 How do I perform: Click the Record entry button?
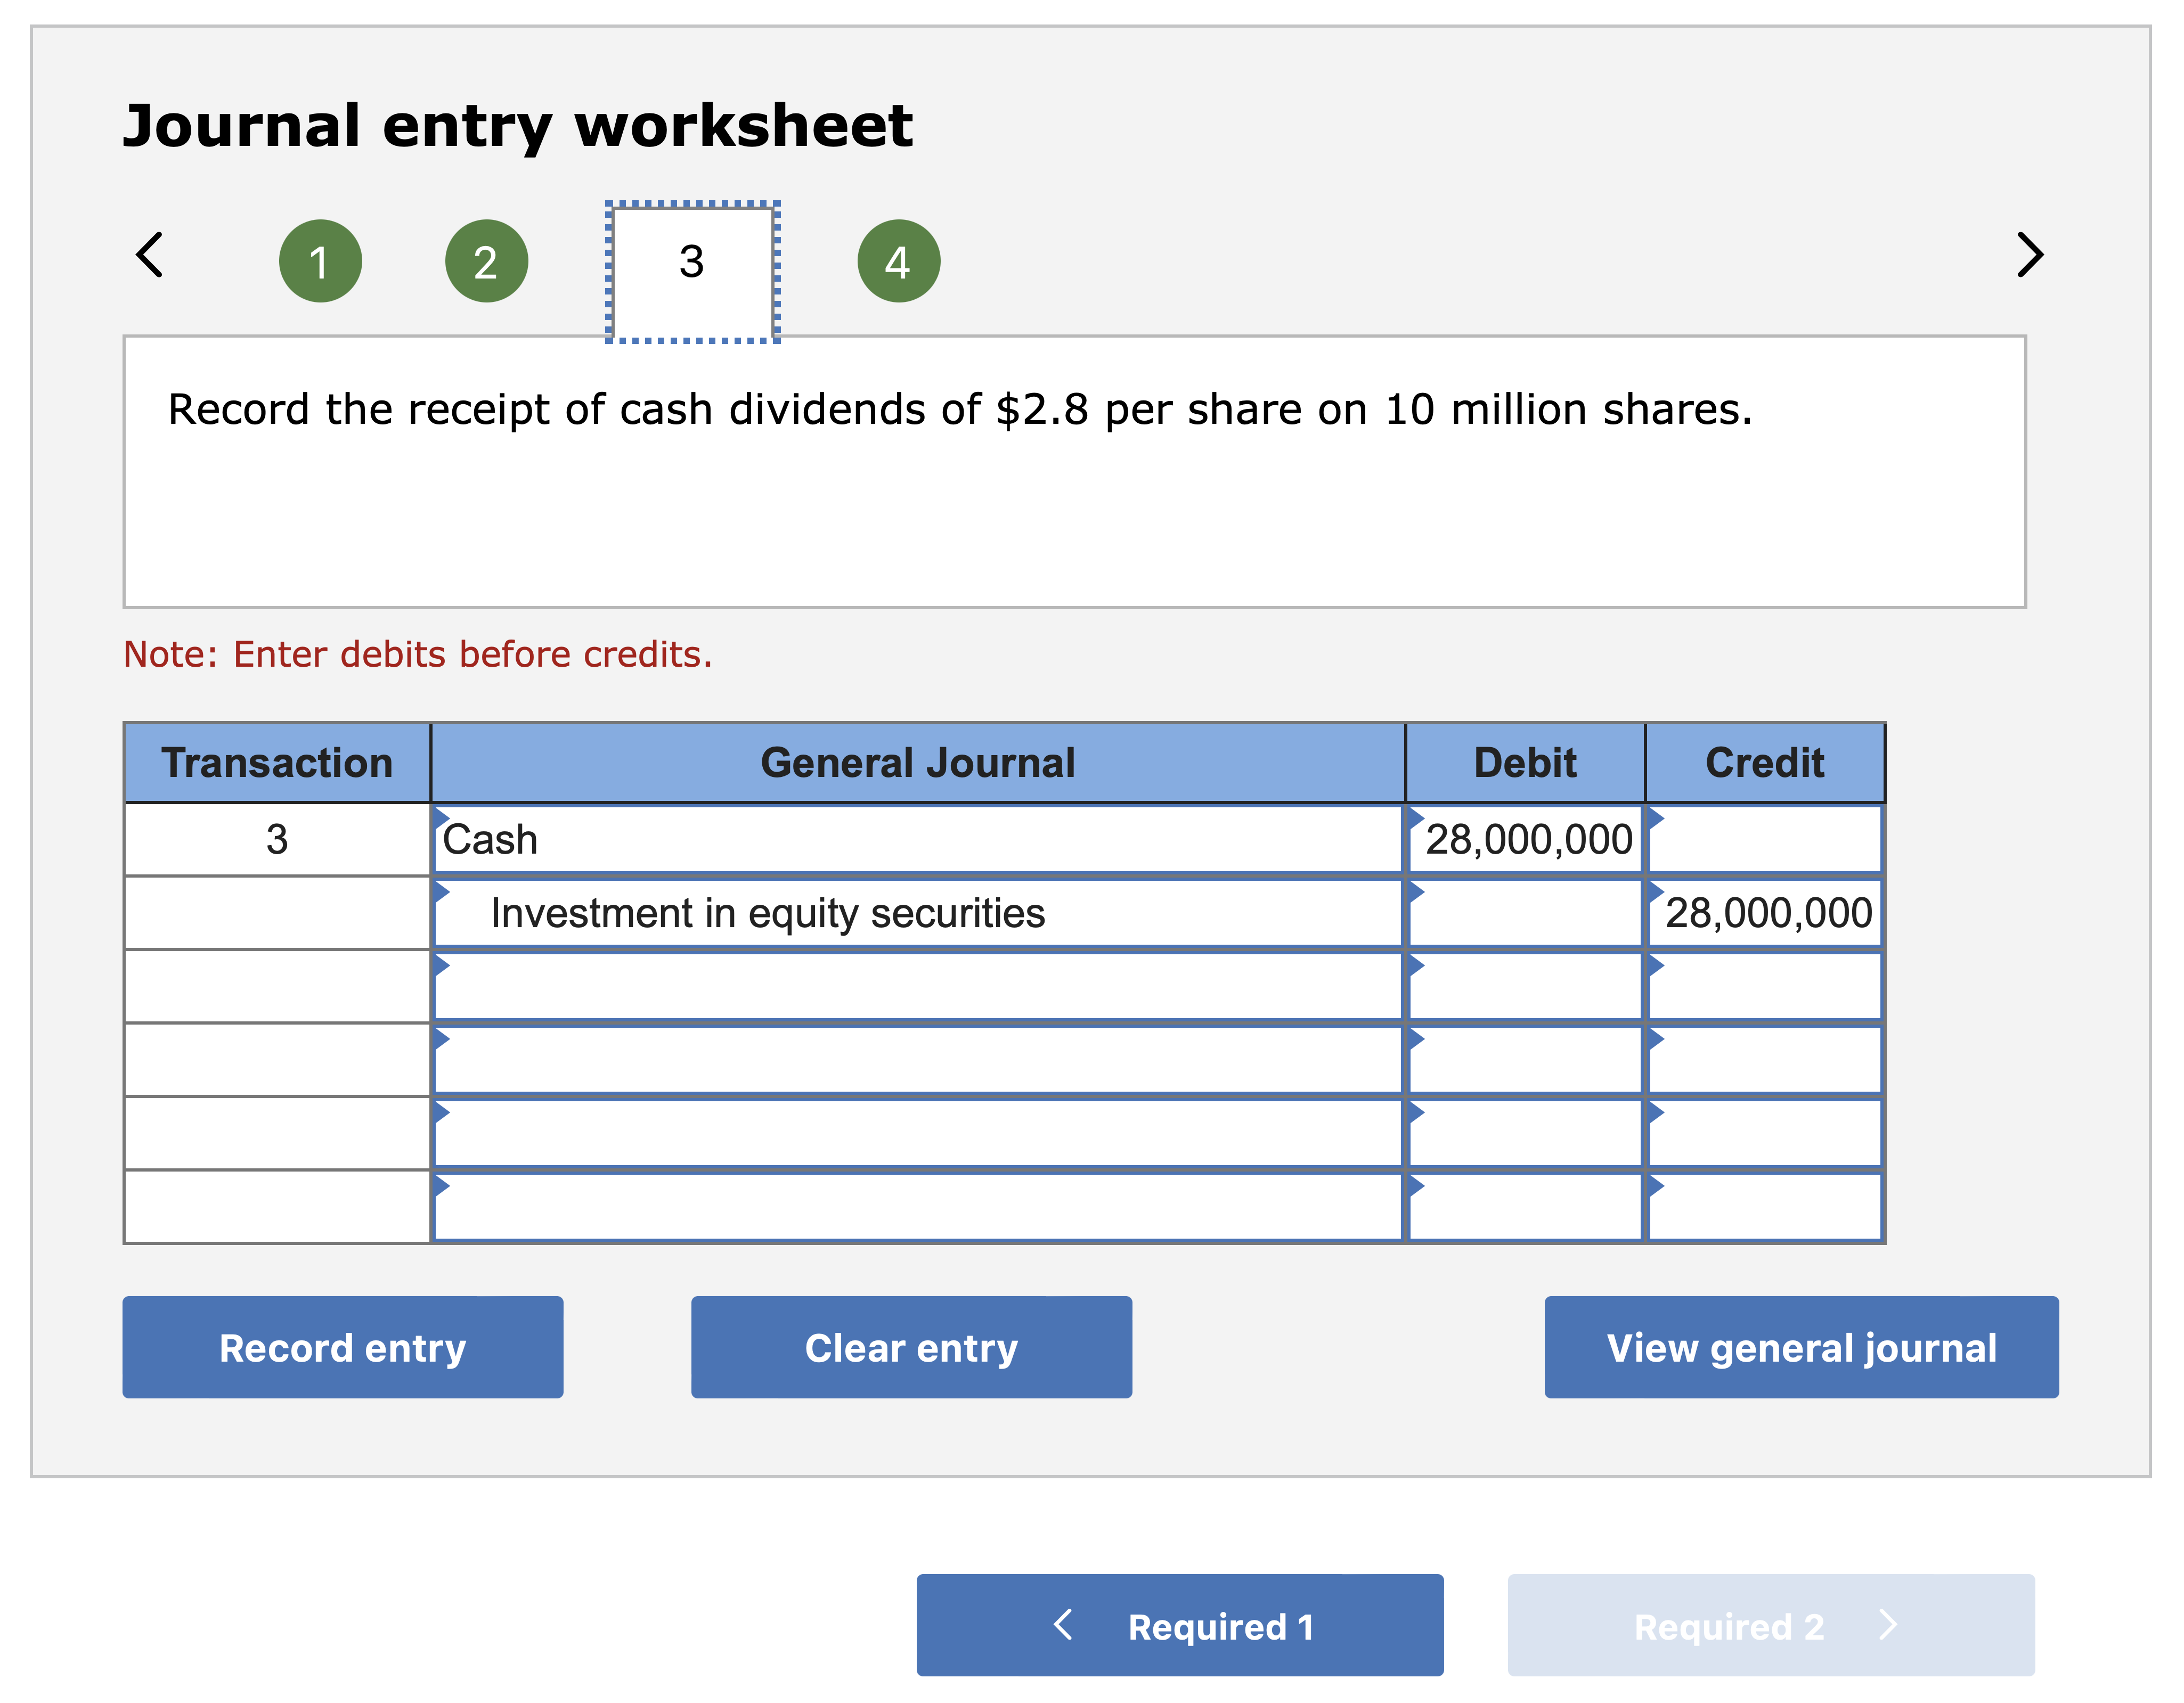(343, 1347)
